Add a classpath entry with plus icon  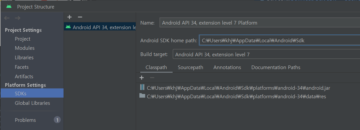(142, 78)
